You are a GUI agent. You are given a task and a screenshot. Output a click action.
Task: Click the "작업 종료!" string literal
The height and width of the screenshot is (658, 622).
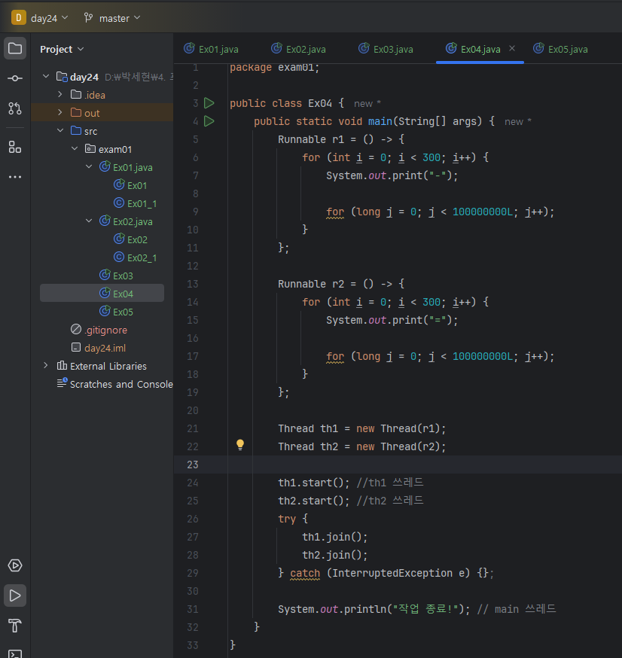click(425, 609)
